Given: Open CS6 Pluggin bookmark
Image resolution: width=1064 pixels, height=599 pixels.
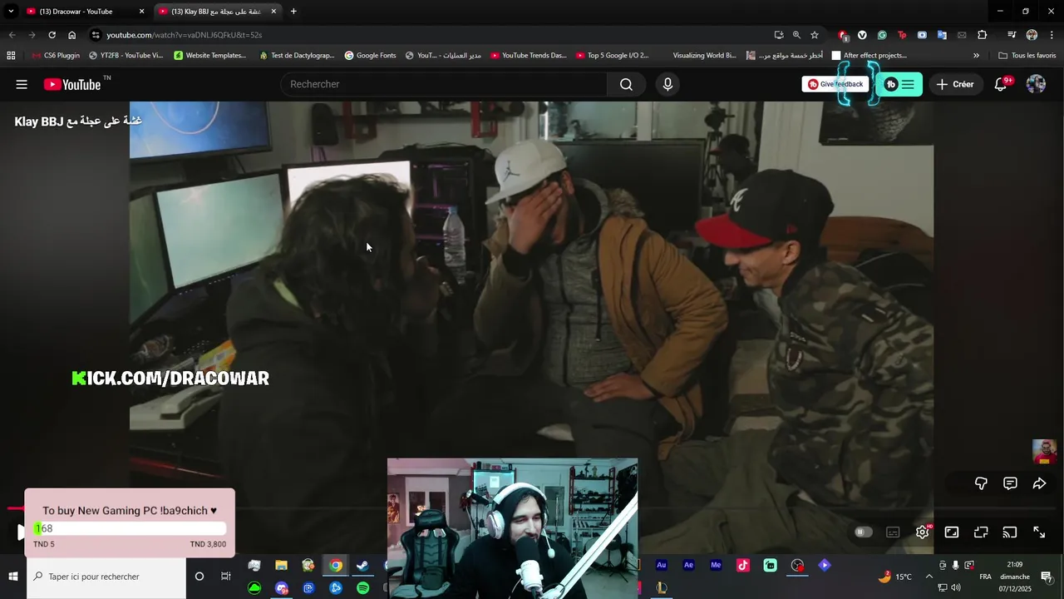Looking at the screenshot, I should tap(55, 56).
